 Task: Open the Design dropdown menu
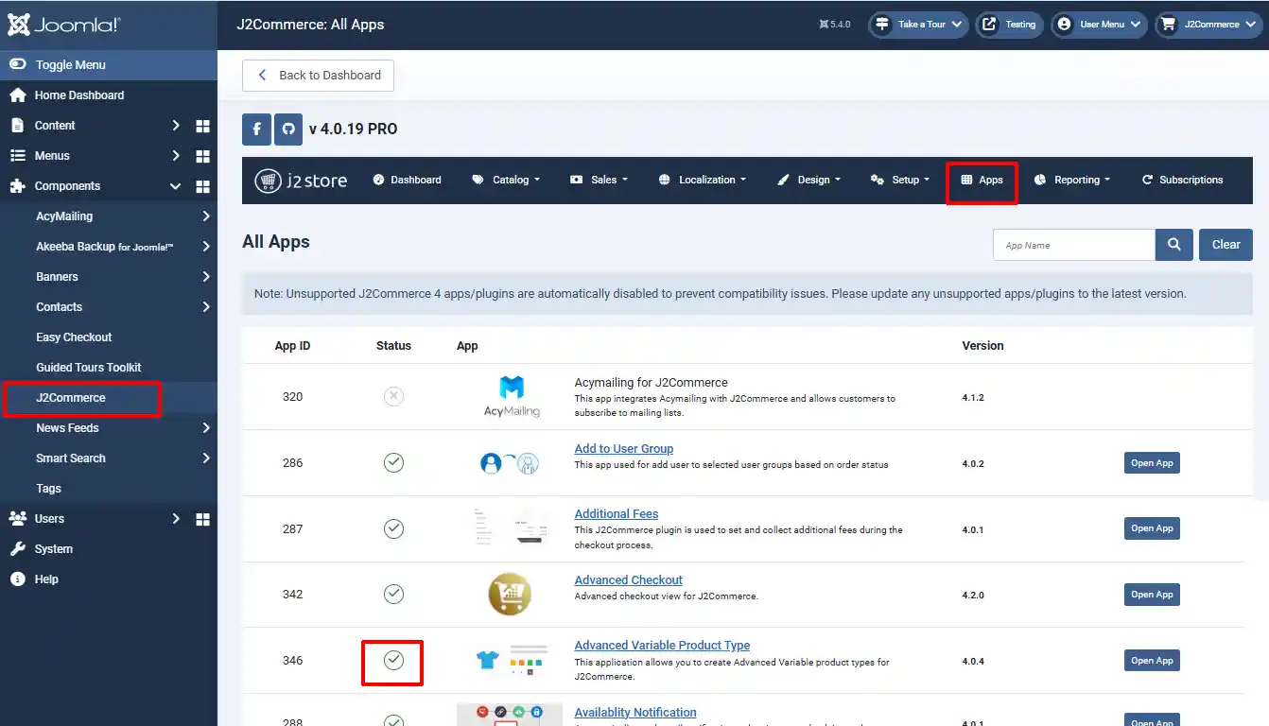click(808, 180)
